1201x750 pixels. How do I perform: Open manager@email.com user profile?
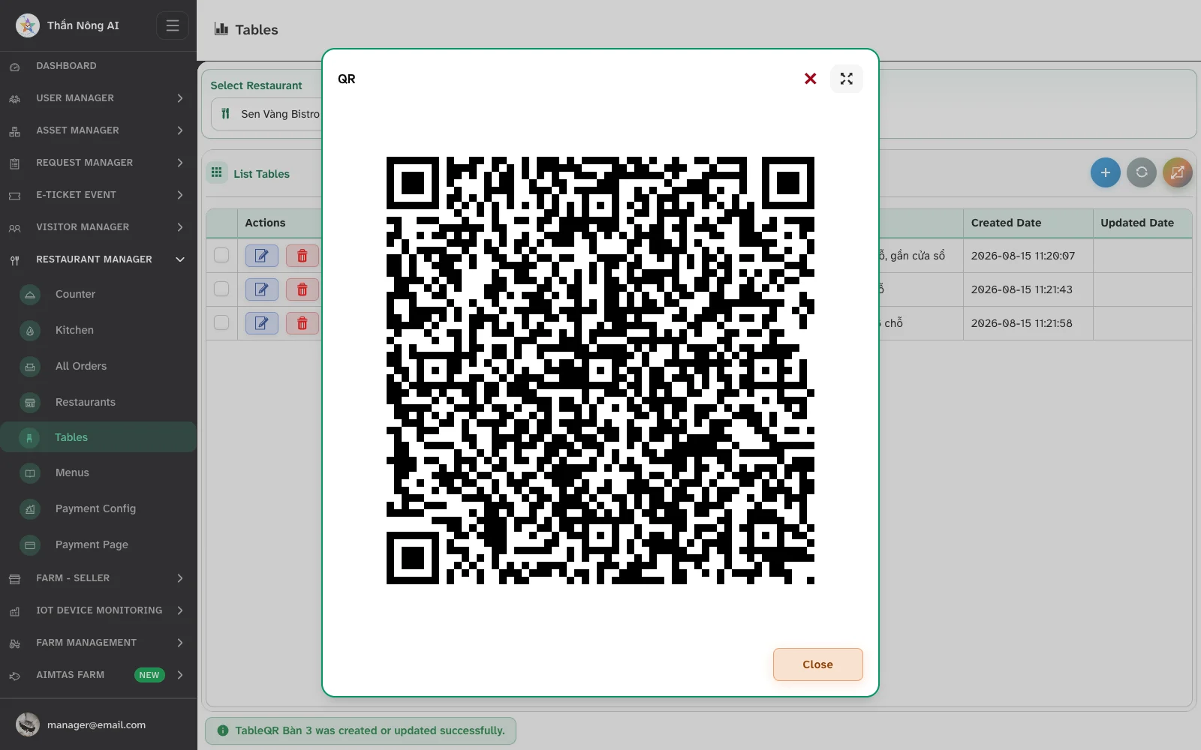[x=97, y=725]
